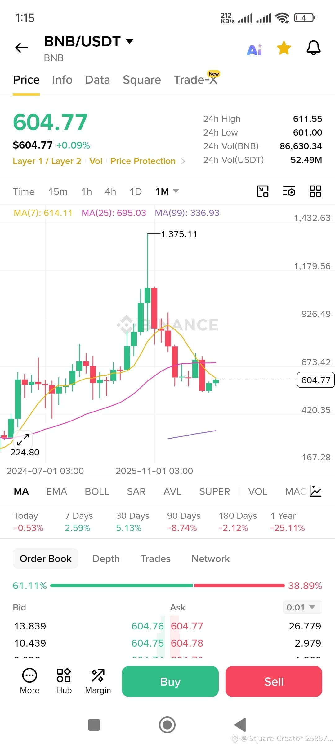Tap the Android home circle button
This screenshot has width=335, height=746.
[x=167, y=725]
